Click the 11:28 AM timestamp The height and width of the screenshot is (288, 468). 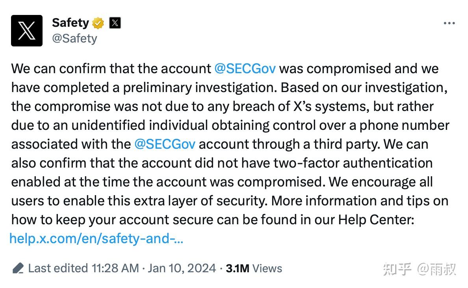point(115,268)
